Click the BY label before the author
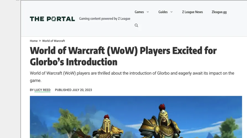This screenshot has width=247, height=138. 32,90
